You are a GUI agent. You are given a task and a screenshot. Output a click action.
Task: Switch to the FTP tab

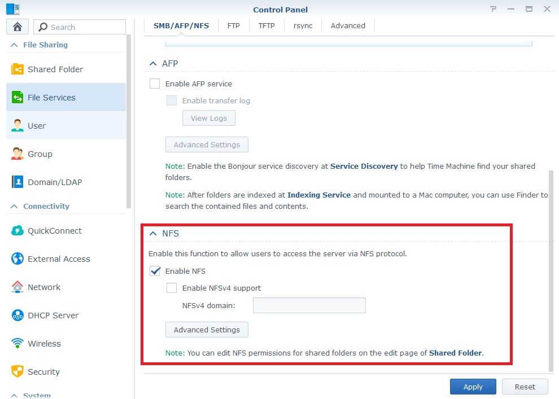233,25
